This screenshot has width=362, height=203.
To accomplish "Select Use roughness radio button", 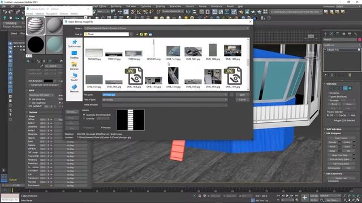I will coord(37,103).
